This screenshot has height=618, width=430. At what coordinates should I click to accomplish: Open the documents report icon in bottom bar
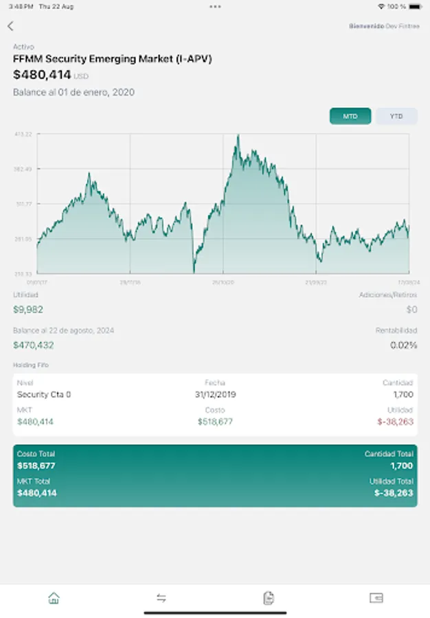(x=269, y=598)
